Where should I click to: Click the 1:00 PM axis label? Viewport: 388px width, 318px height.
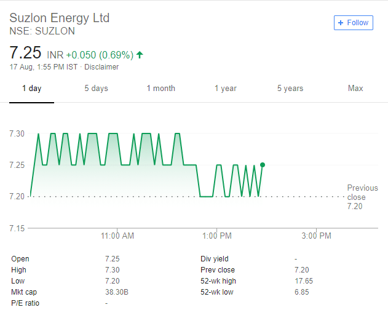coord(217,236)
